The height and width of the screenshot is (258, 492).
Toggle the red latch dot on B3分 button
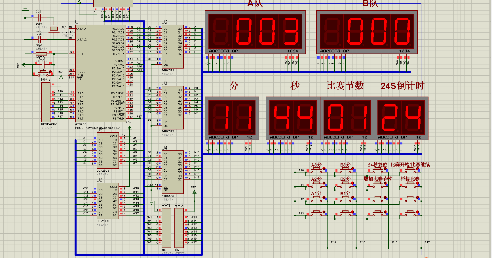point(352,169)
